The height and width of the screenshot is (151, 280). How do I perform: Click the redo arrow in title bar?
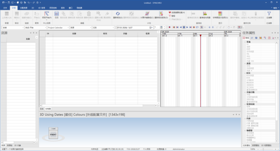(34, 2)
